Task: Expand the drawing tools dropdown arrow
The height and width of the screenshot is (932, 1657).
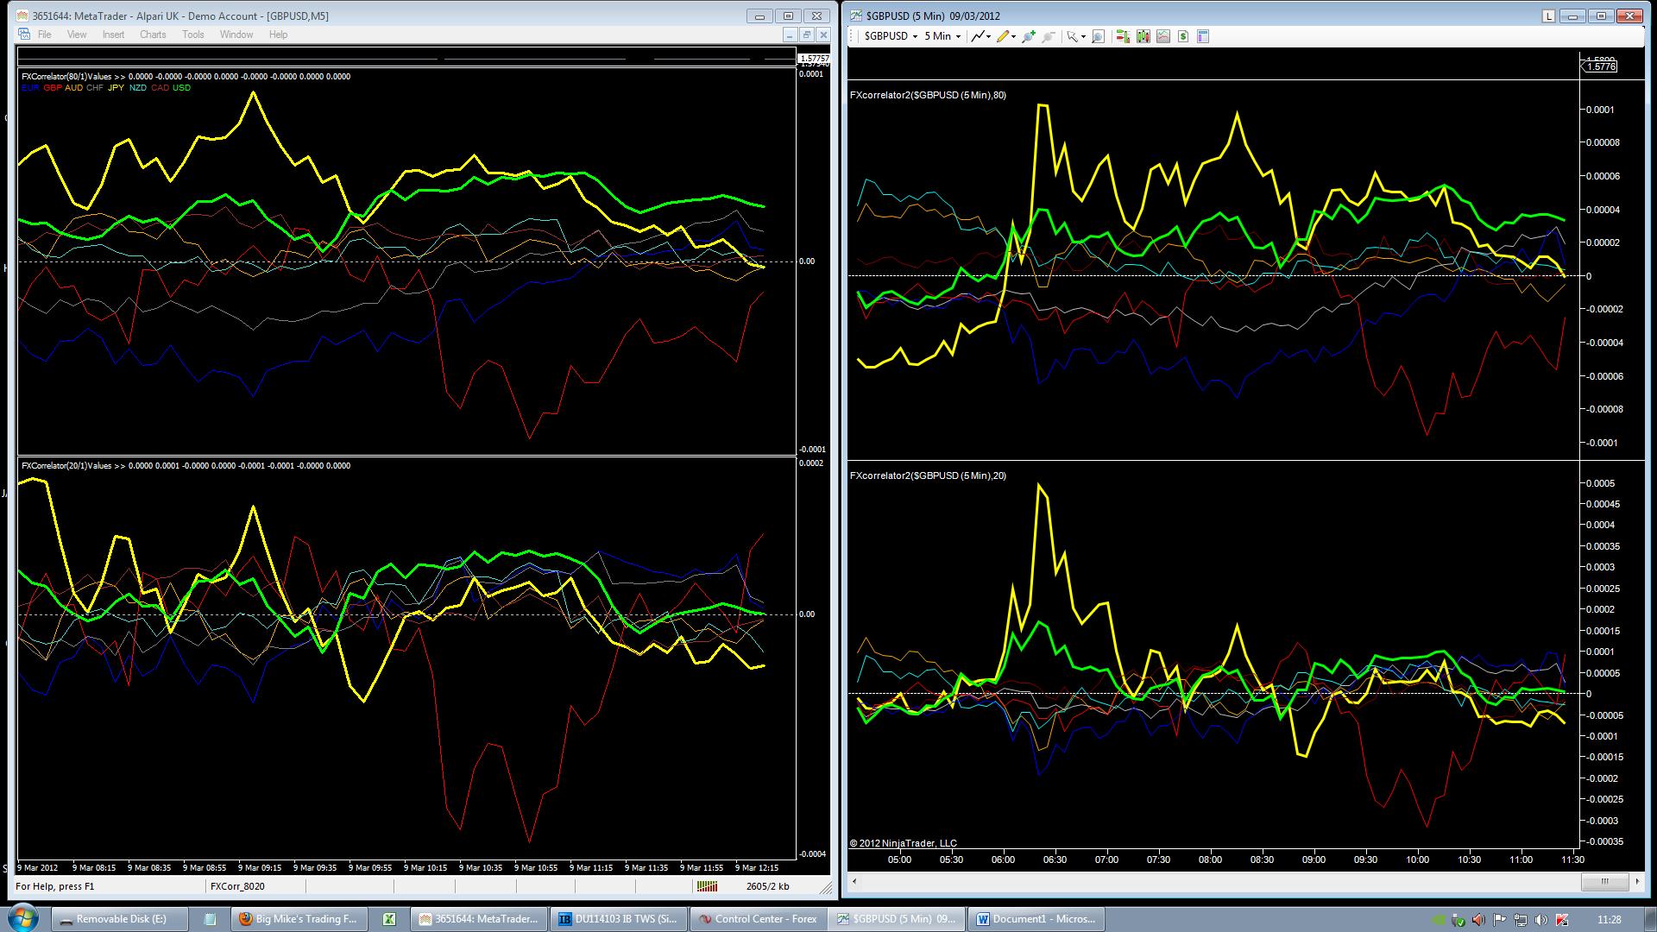Action: (1013, 37)
